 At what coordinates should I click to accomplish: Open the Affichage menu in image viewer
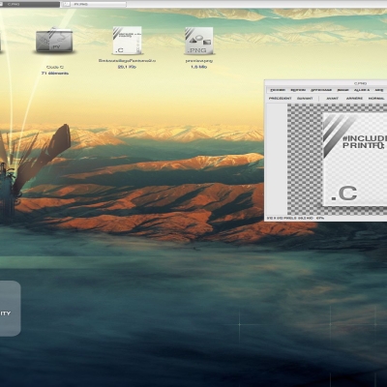coord(321,90)
